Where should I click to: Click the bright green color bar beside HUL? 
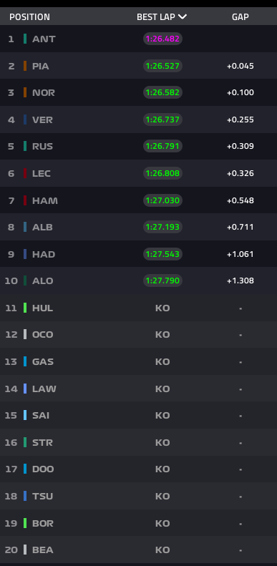pos(25,308)
